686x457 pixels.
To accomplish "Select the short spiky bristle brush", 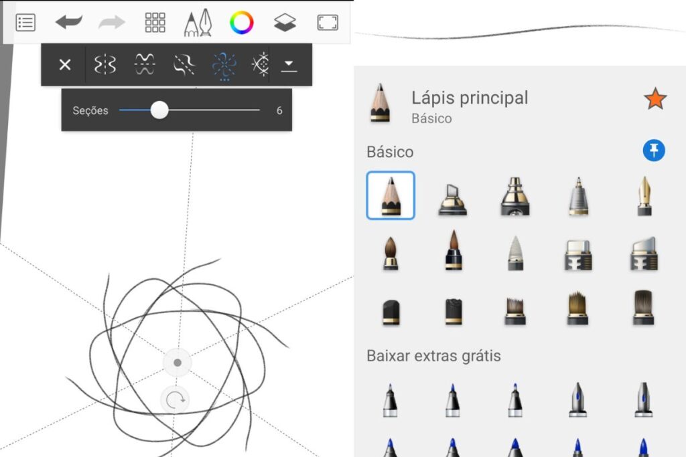I will pos(515,311).
